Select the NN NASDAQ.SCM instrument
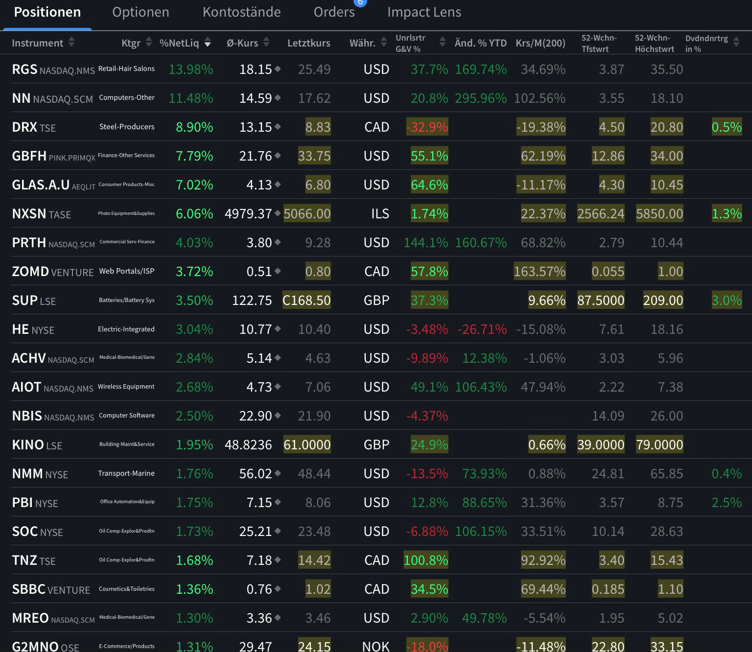The height and width of the screenshot is (652, 752). 52,98
